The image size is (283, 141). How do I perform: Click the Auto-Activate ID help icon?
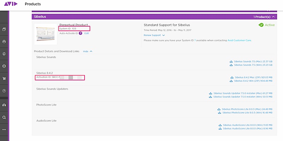(81, 33)
